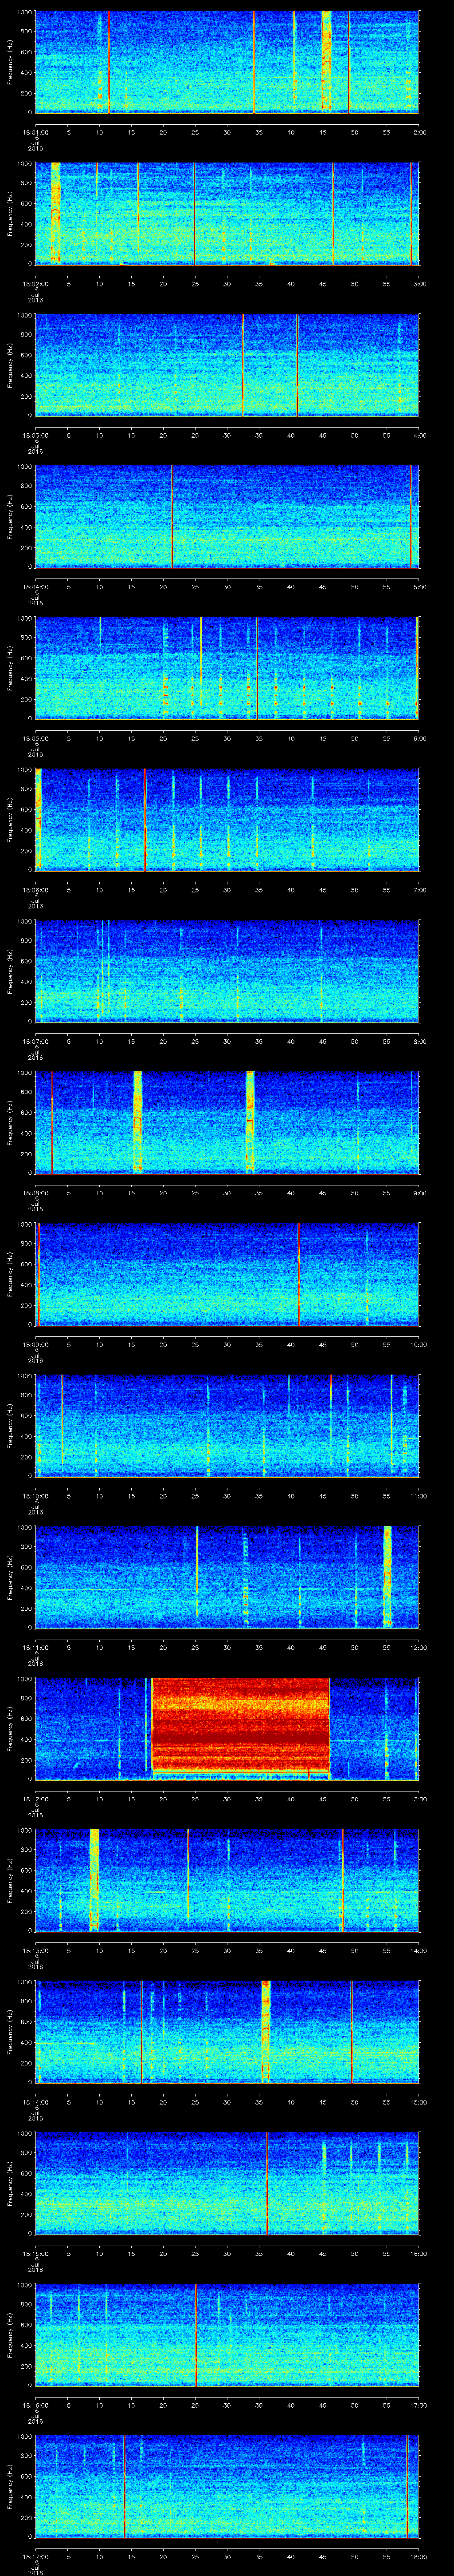Viewport: 454px width, 2576px height.
Task: Click the 13:00 end time label
Action: click(x=419, y=1799)
